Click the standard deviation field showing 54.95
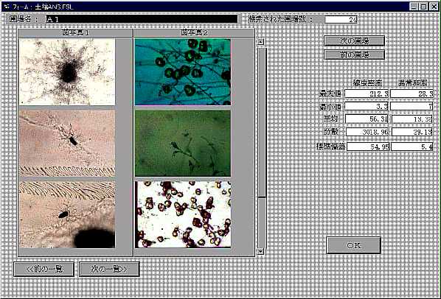441x299 pixels. pyautogui.click(x=368, y=147)
